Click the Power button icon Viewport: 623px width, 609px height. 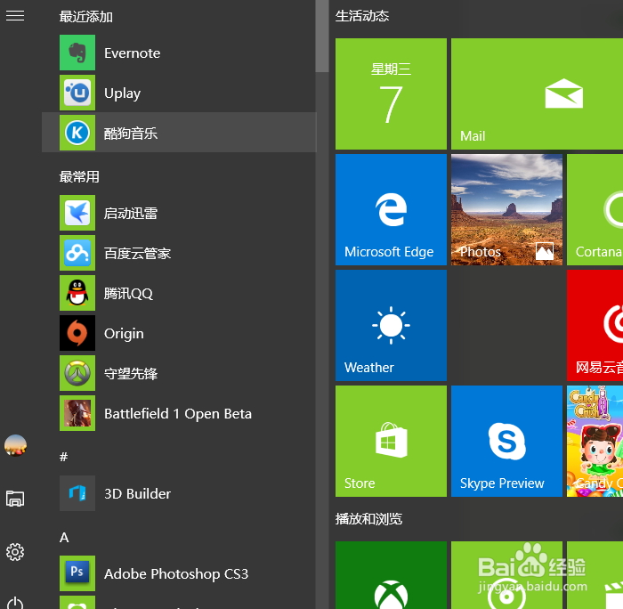coord(15,603)
